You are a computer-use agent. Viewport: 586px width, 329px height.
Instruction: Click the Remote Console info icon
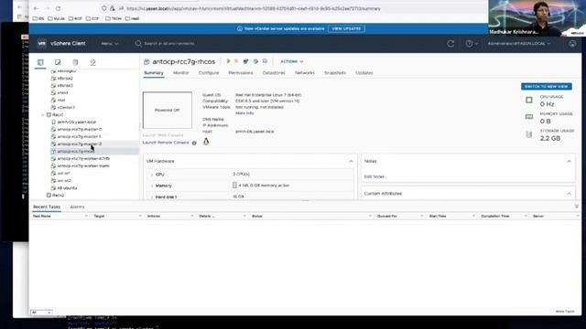[x=194, y=143]
